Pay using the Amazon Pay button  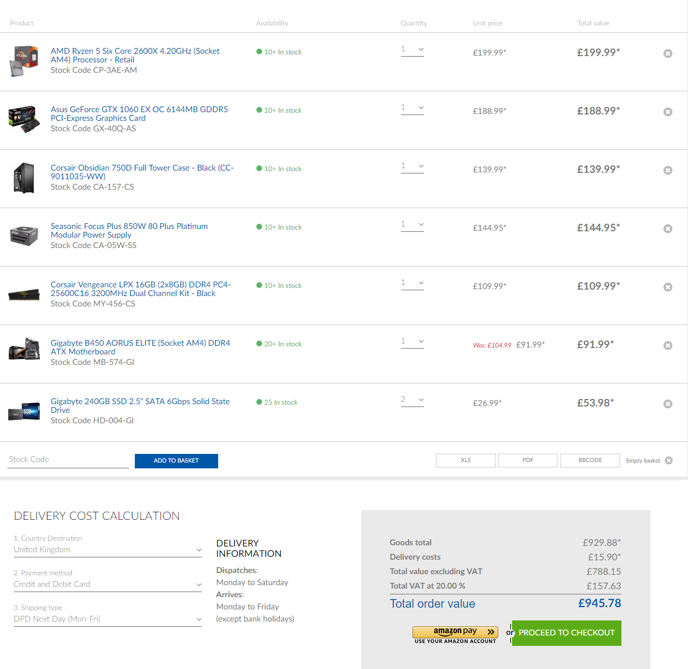(455, 632)
